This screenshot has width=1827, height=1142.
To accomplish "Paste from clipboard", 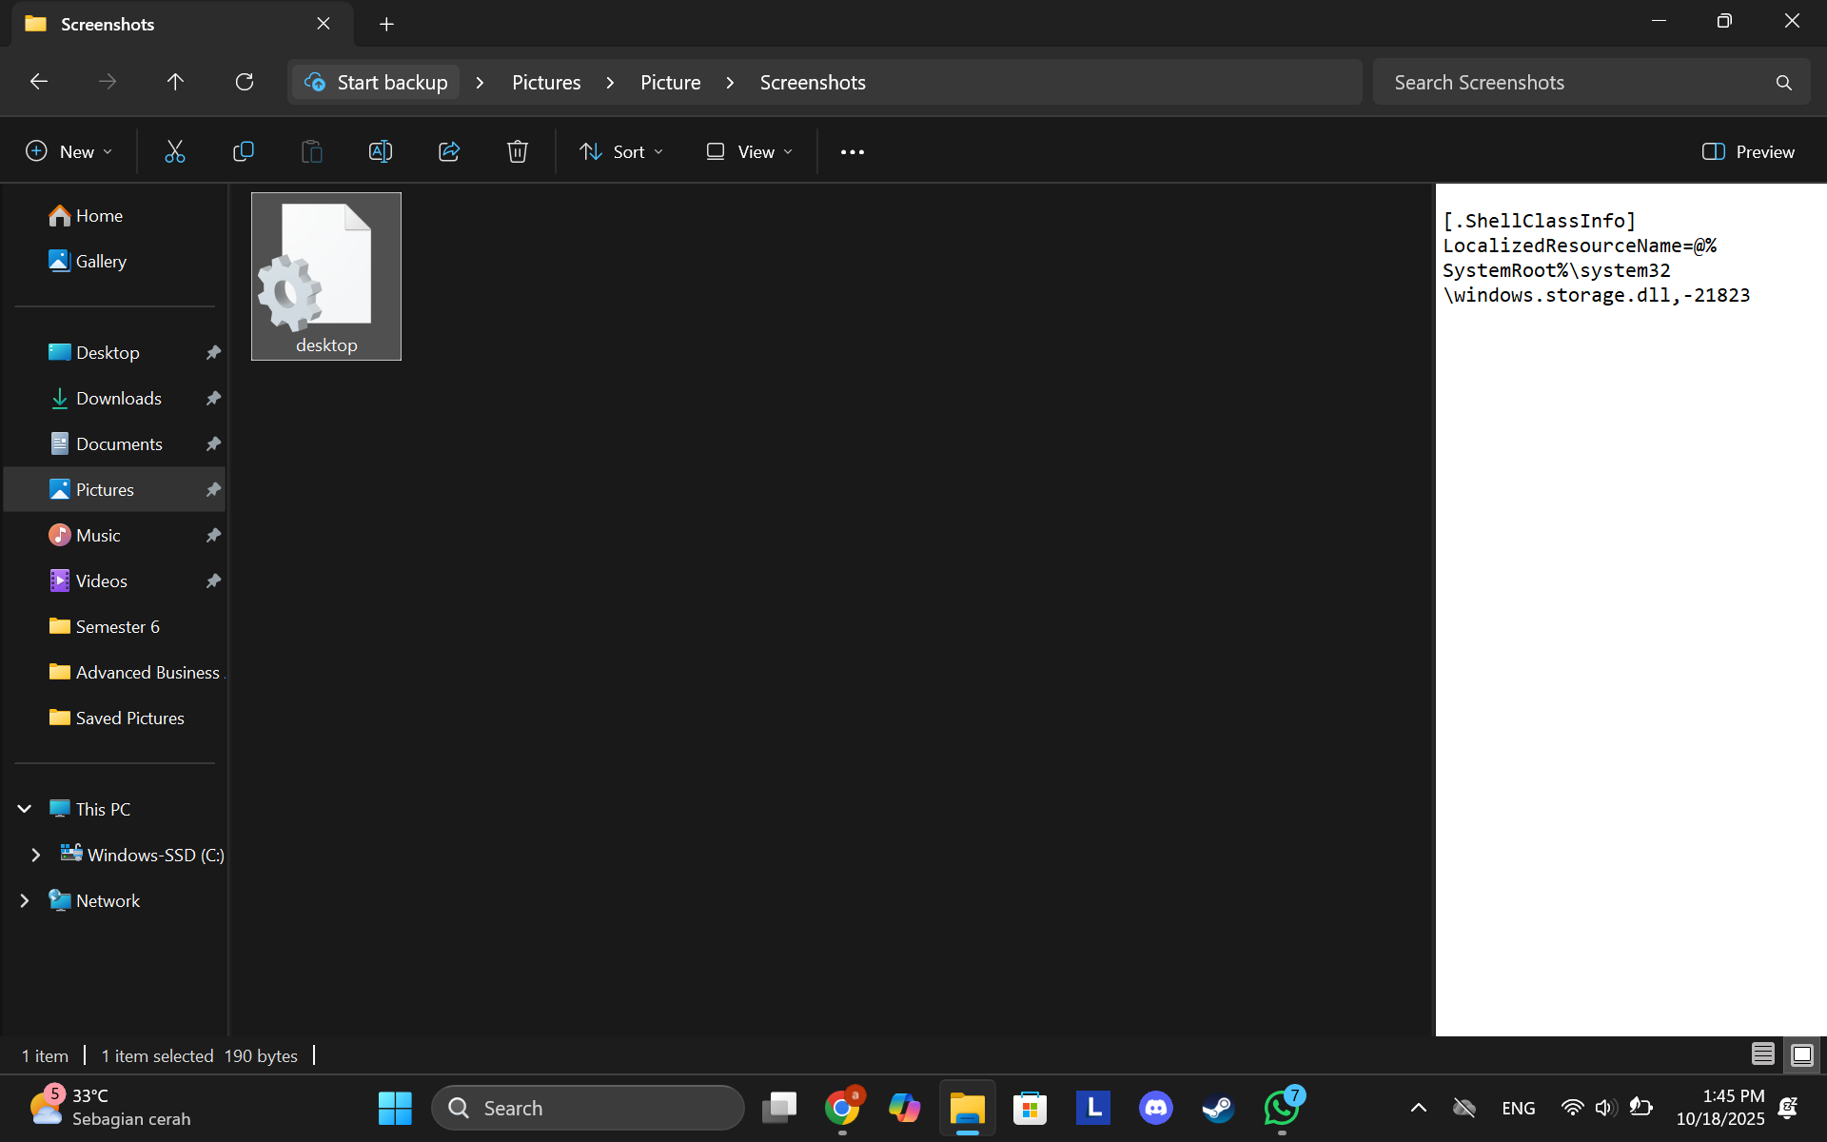I will [x=311, y=151].
